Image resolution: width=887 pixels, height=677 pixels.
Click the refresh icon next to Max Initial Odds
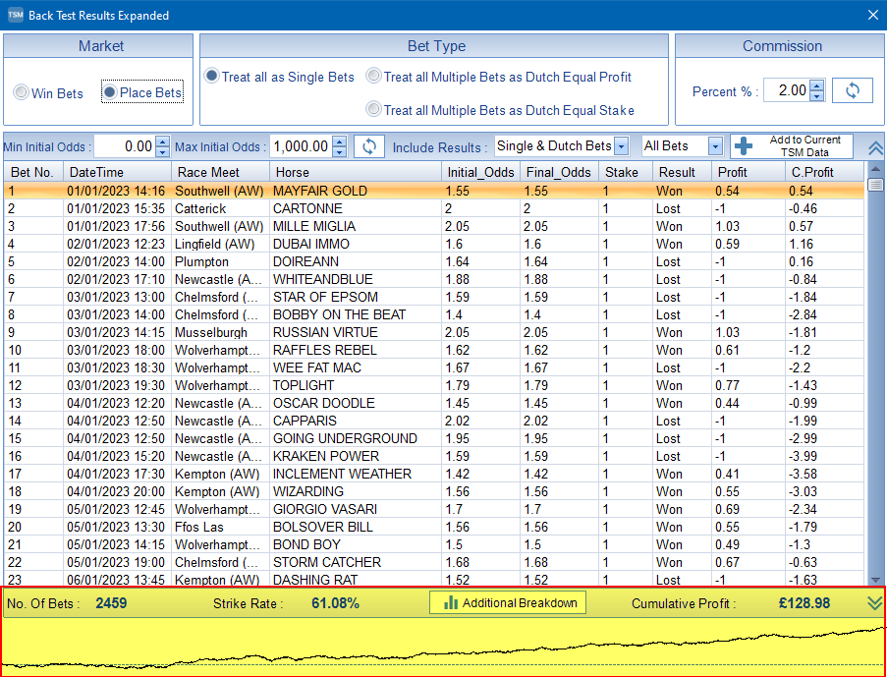[368, 146]
